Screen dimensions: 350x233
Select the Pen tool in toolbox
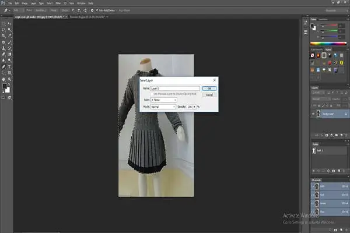point(3,66)
